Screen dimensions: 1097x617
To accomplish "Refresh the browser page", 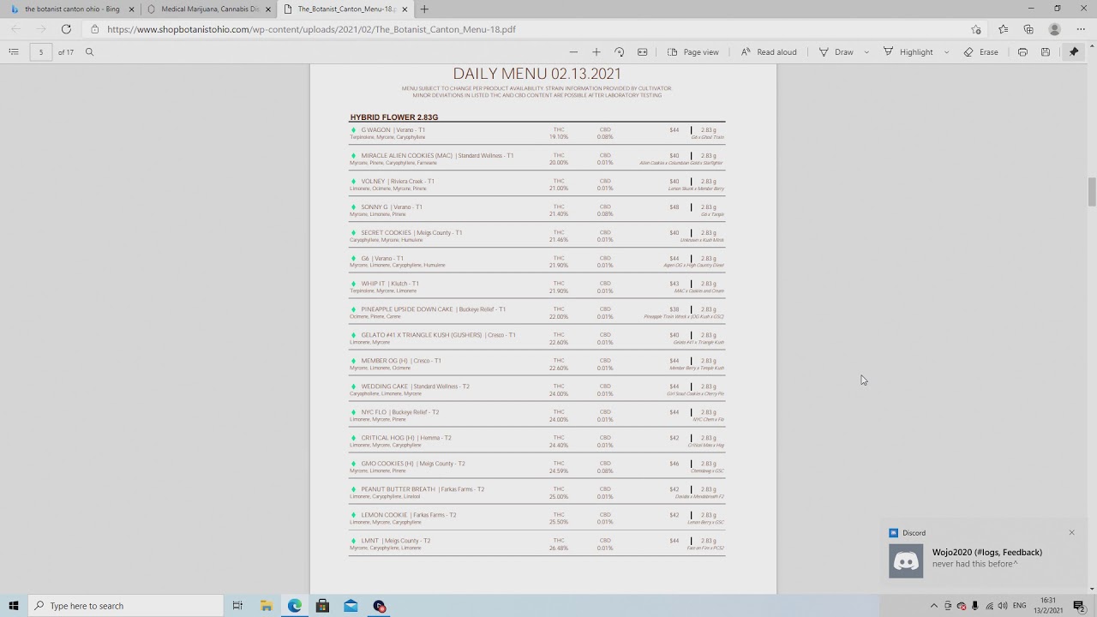I will [x=66, y=29].
